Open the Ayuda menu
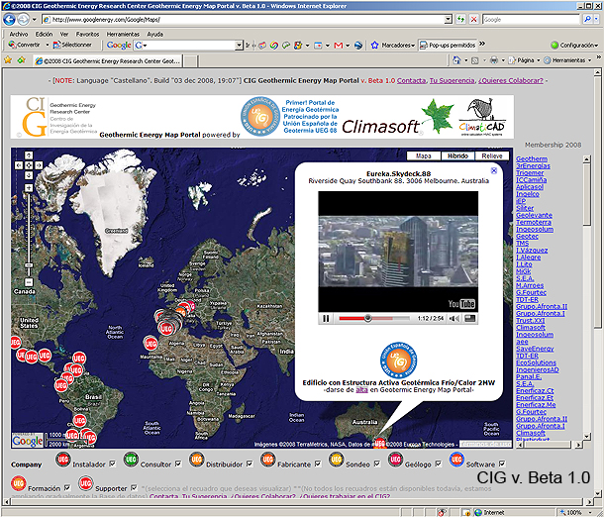Viewport: 604px width, 517px height. click(154, 34)
